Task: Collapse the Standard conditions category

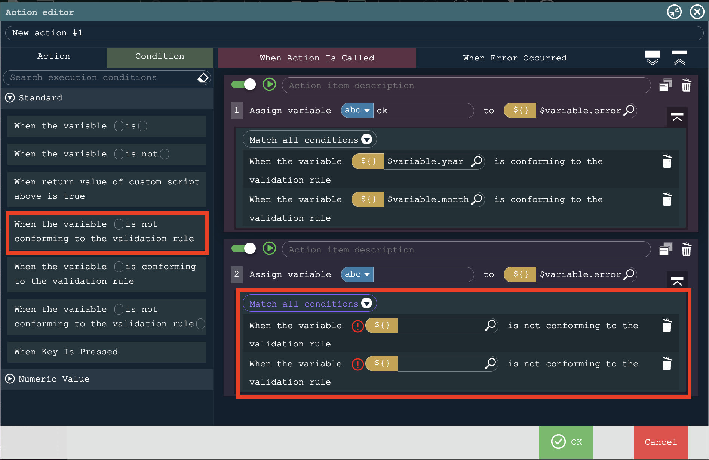Action: point(10,98)
